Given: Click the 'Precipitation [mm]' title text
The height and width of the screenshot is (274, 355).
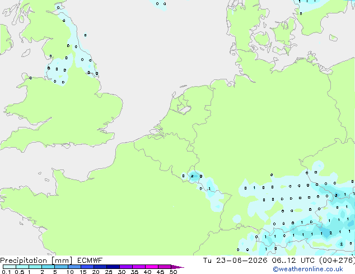Looking at the screenshot, I should (x=36, y=261).
